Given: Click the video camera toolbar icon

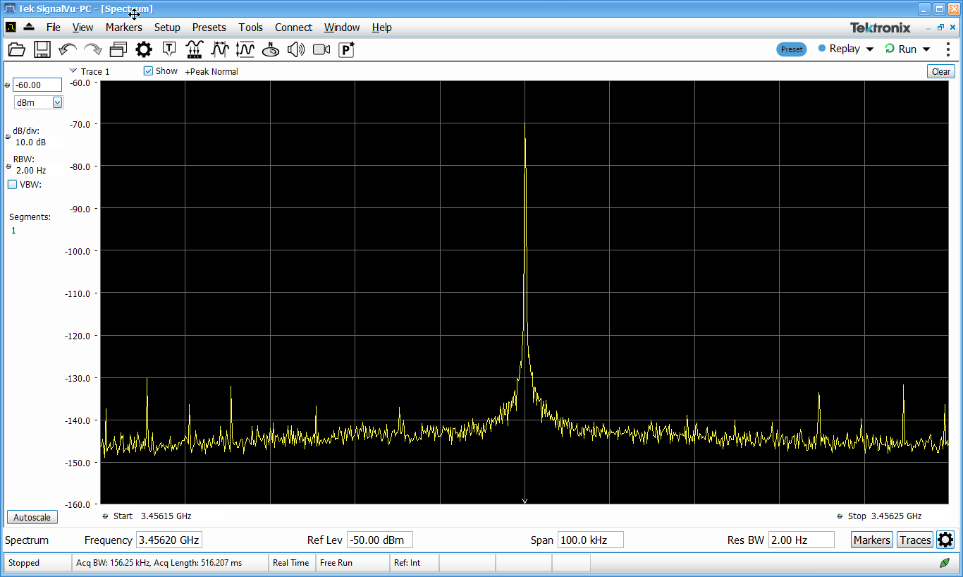Looking at the screenshot, I should point(321,49).
